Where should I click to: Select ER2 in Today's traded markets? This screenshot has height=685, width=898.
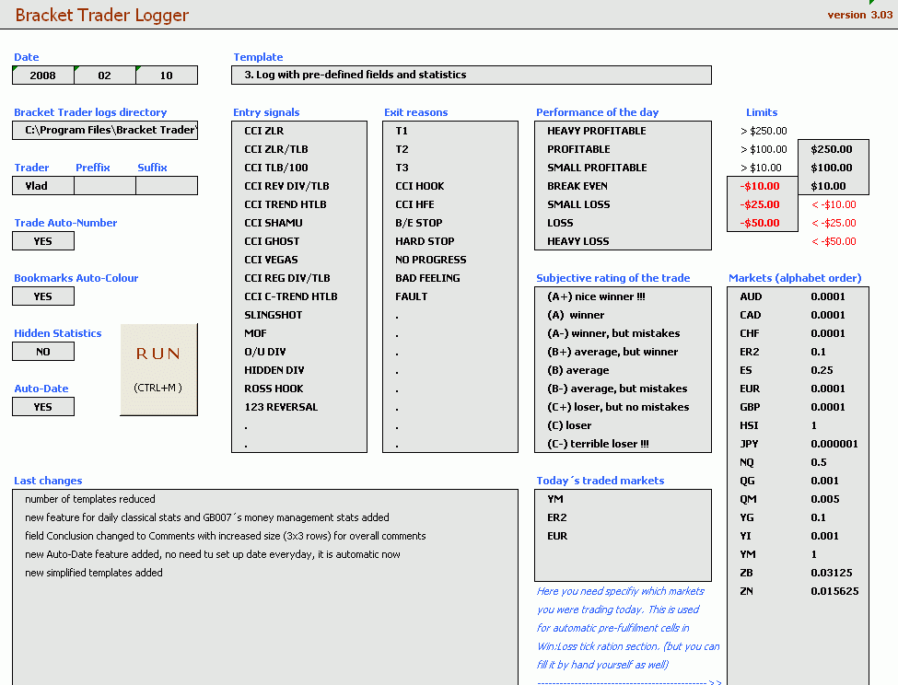(624, 517)
